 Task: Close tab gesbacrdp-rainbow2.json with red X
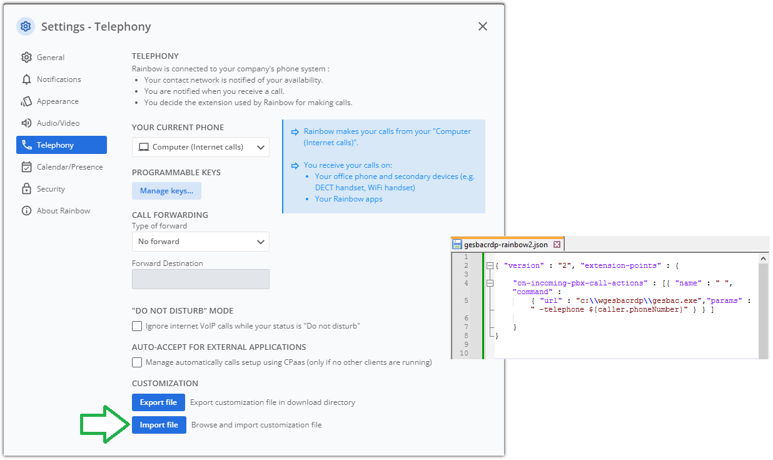pos(557,245)
